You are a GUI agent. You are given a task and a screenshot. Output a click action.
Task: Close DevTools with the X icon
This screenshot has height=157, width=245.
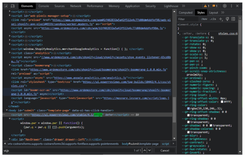(x=237, y=6)
